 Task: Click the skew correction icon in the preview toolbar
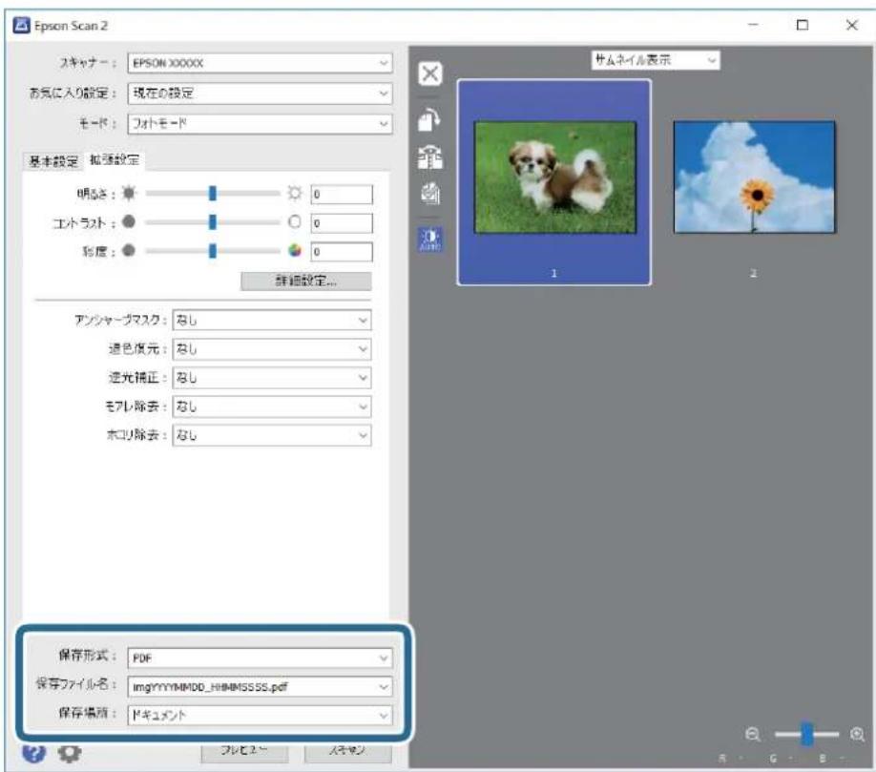coord(430,194)
